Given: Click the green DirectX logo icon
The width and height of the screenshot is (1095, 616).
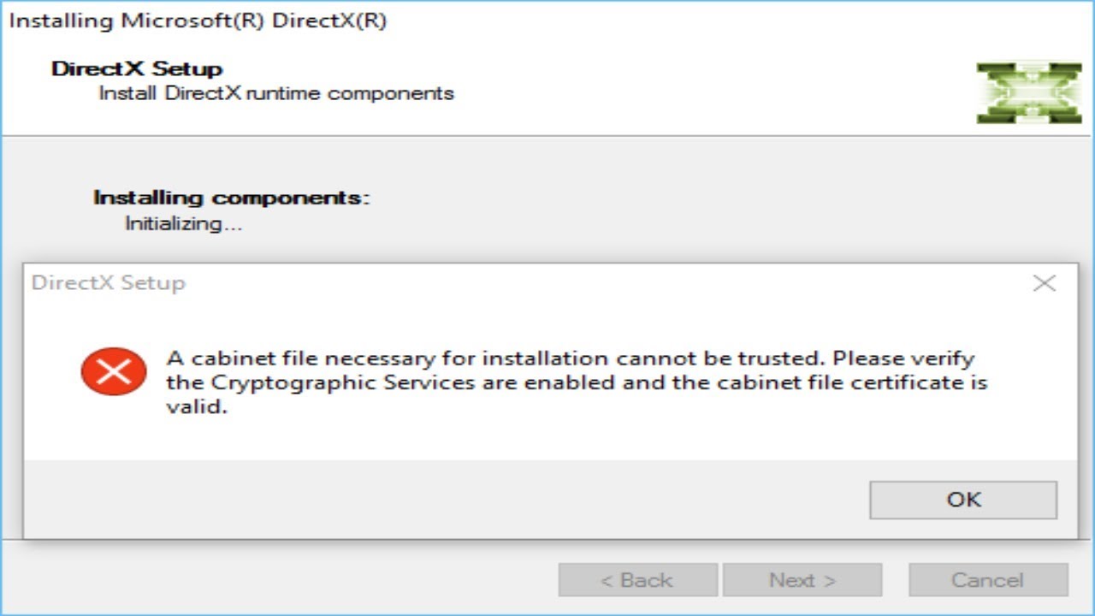Looking at the screenshot, I should pos(1029,92).
